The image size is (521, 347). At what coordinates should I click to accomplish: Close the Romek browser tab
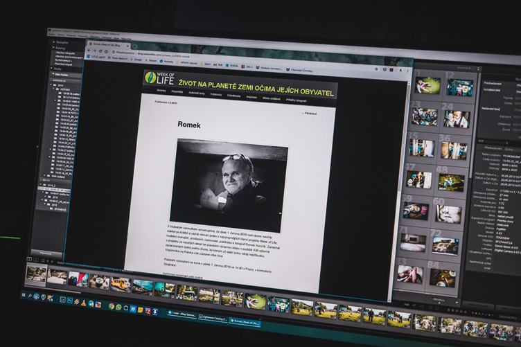pos(128,46)
